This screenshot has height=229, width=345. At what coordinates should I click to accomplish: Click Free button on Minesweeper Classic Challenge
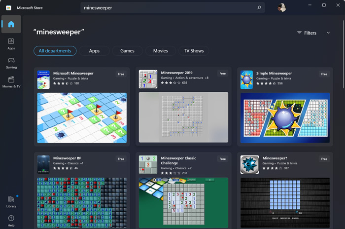click(x=223, y=159)
